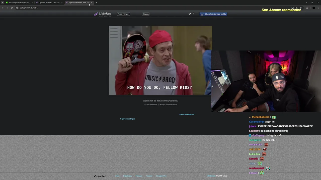The width and height of the screenshot is (321, 180).
Task: Open a new browser tab
Action: (96, 2)
